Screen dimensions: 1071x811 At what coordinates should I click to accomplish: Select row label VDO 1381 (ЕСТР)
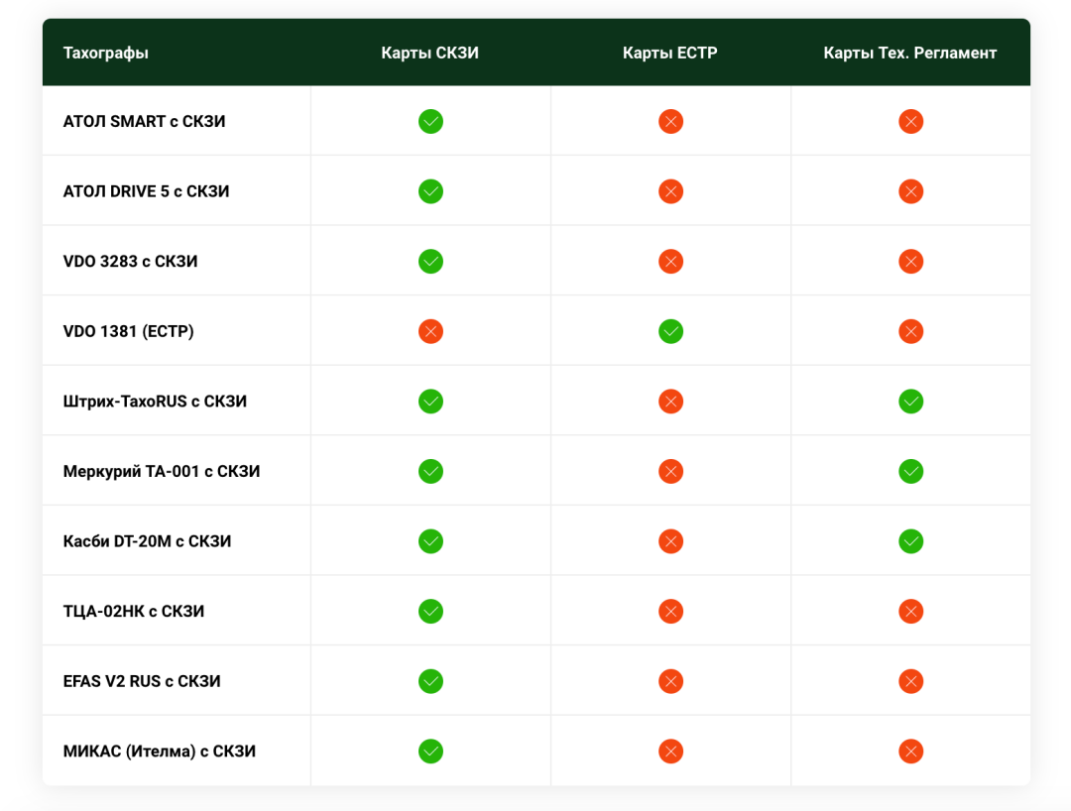point(128,331)
